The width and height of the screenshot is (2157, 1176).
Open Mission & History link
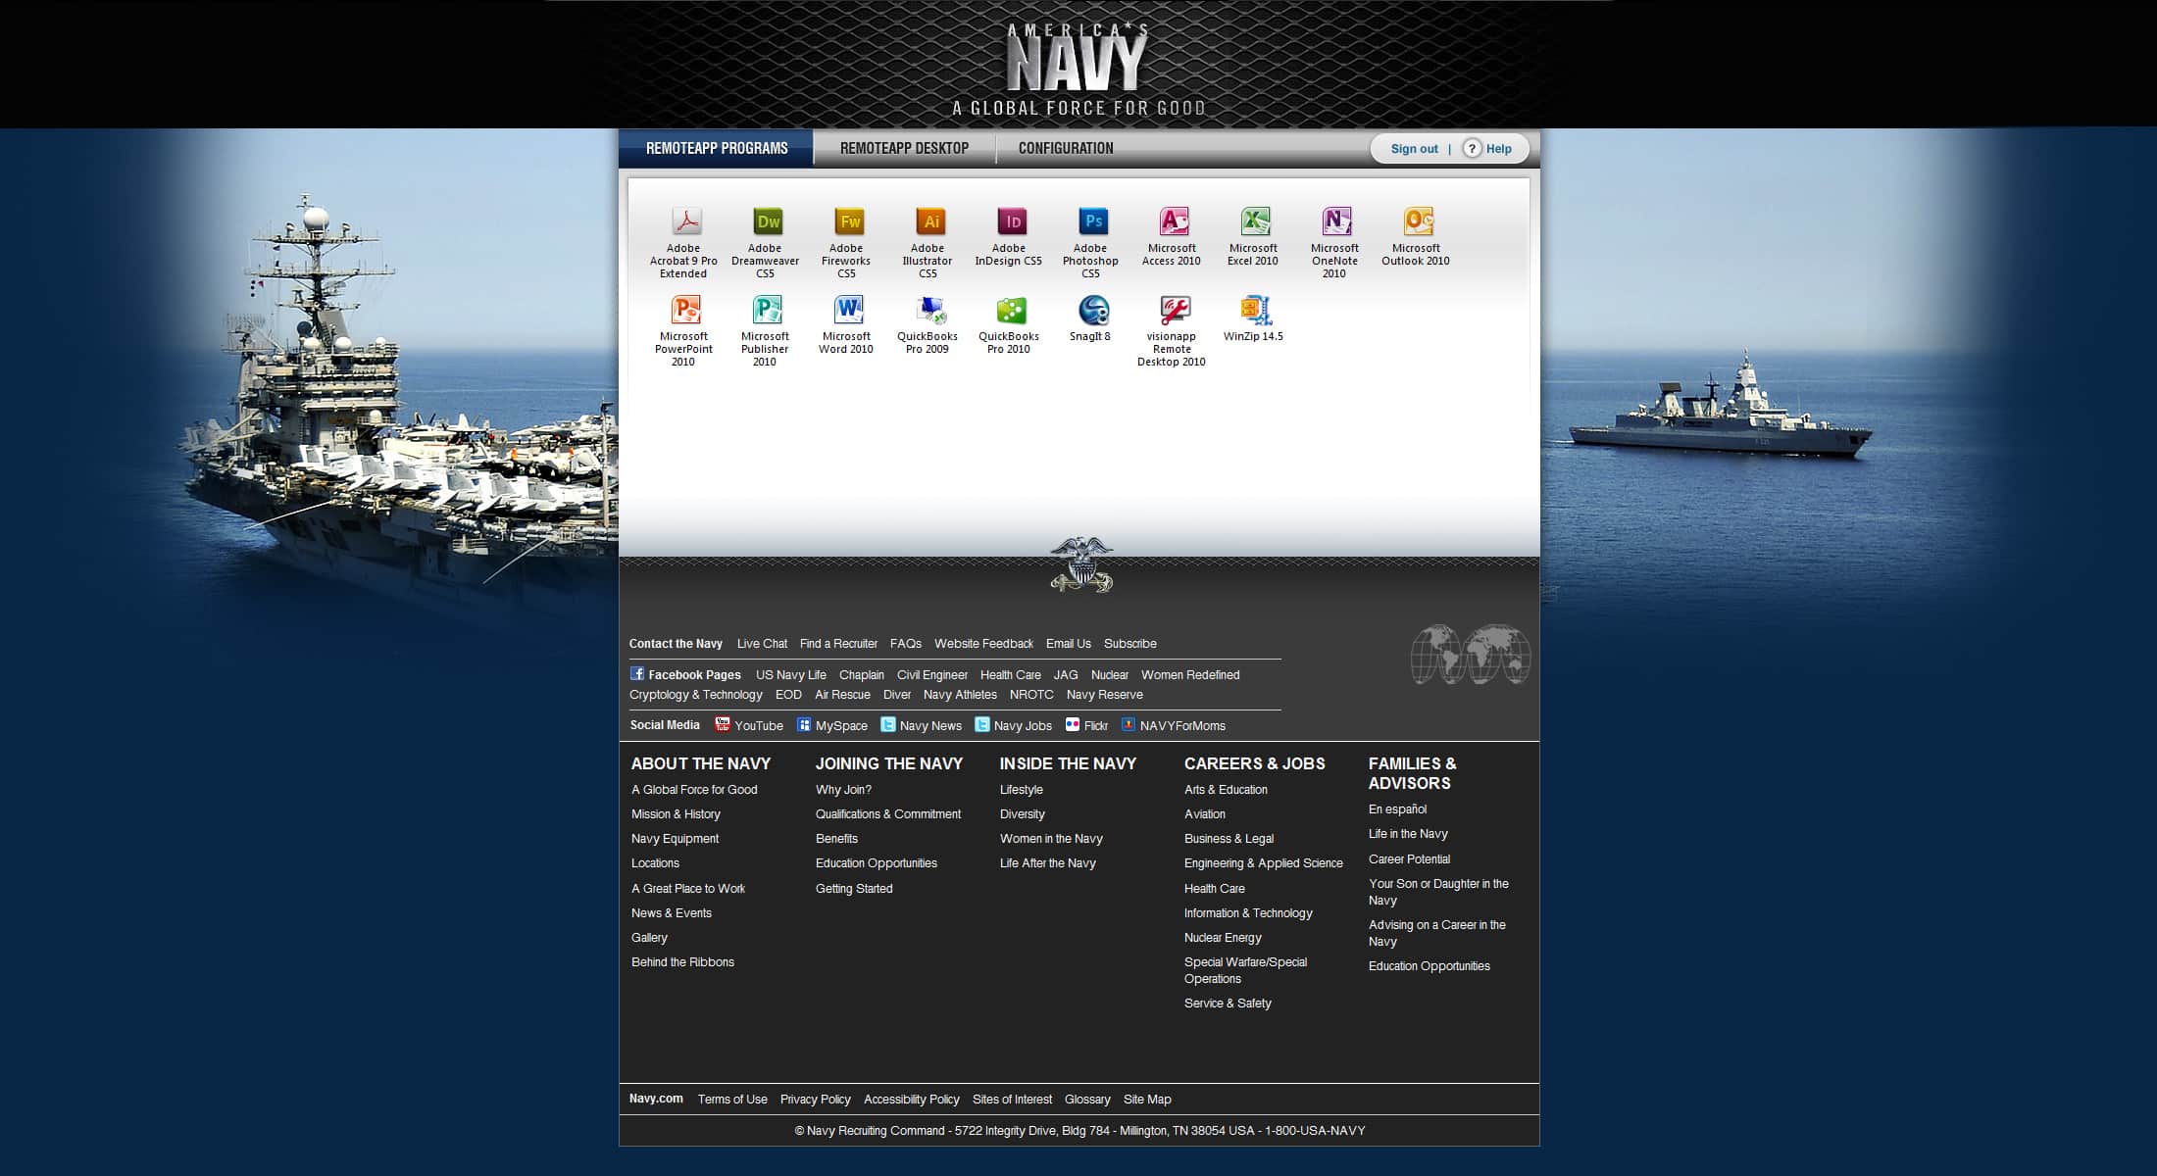coord(676,814)
